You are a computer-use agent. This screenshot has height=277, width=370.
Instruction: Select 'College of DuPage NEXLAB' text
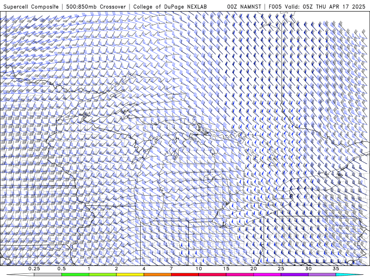pyautogui.click(x=170, y=7)
